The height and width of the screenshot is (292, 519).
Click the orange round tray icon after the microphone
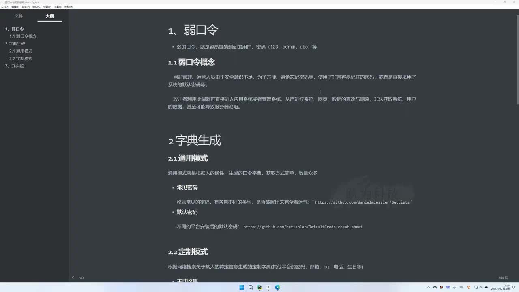click(x=469, y=287)
